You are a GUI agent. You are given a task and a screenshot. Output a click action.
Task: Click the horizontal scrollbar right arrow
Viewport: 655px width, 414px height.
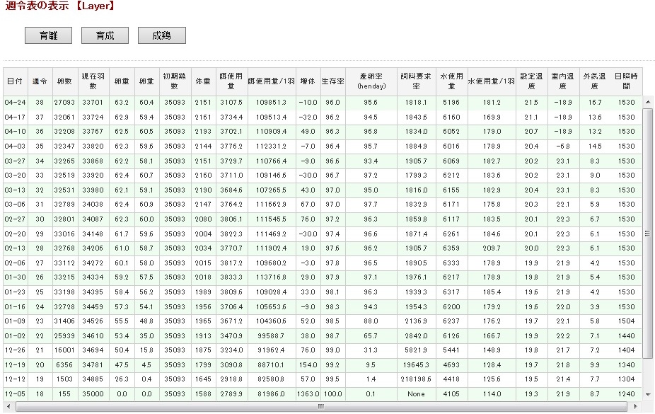pyautogui.click(x=638, y=406)
